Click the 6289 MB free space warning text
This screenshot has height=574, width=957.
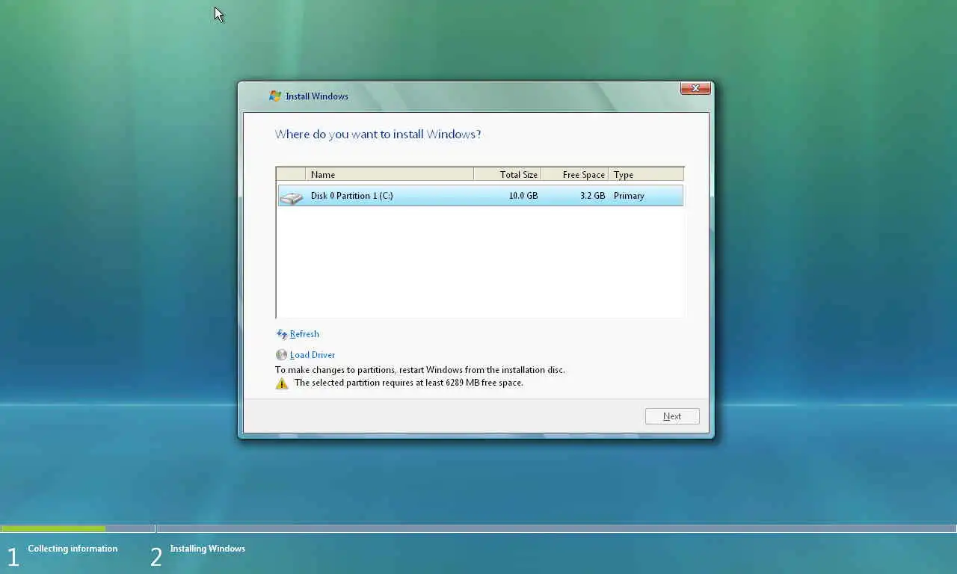(409, 383)
